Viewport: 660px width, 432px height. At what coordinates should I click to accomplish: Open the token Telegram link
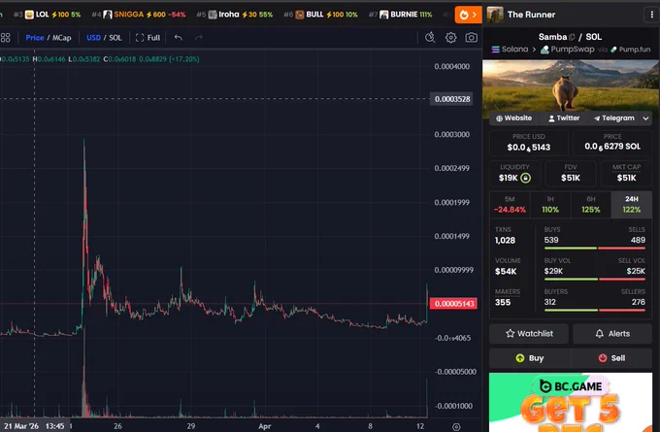tap(613, 118)
